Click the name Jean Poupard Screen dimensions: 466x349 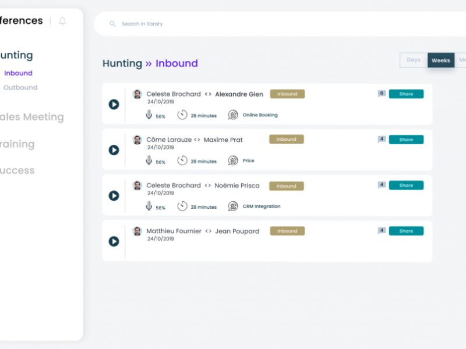click(237, 232)
